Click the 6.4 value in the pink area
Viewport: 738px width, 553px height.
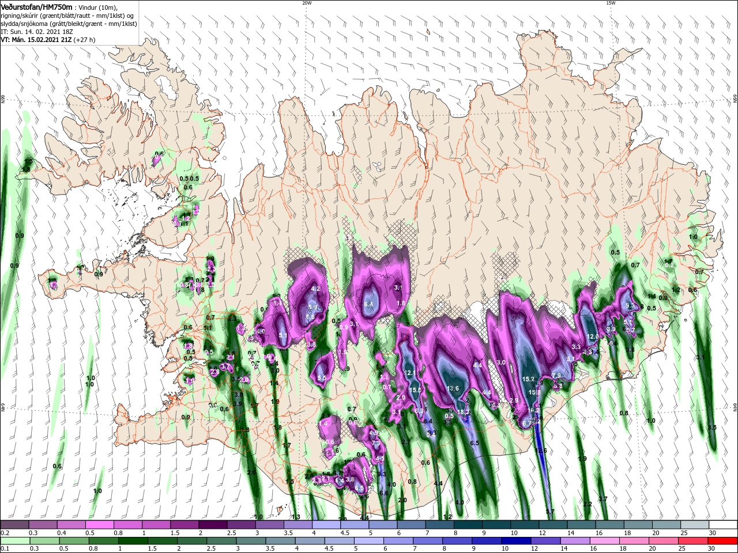pyautogui.click(x=369, y=304)
